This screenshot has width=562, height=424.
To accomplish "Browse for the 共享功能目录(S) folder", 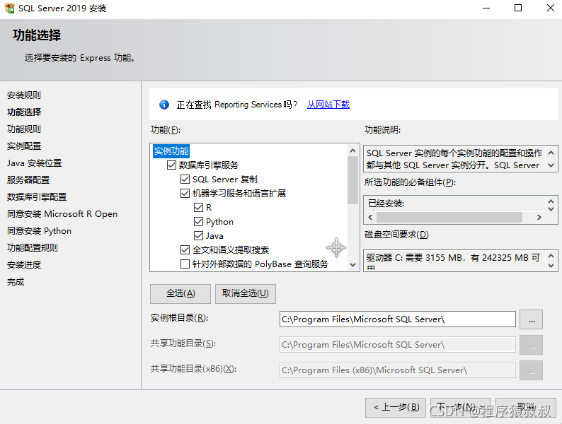I will point(531,345).
